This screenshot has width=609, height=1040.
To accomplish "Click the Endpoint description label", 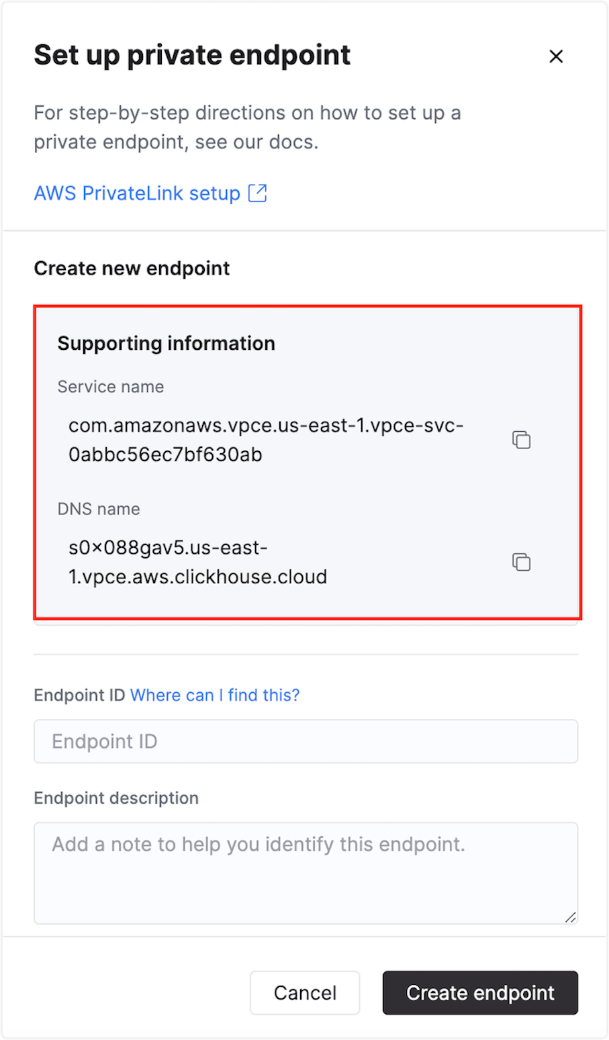I will [x=115, y=798].
